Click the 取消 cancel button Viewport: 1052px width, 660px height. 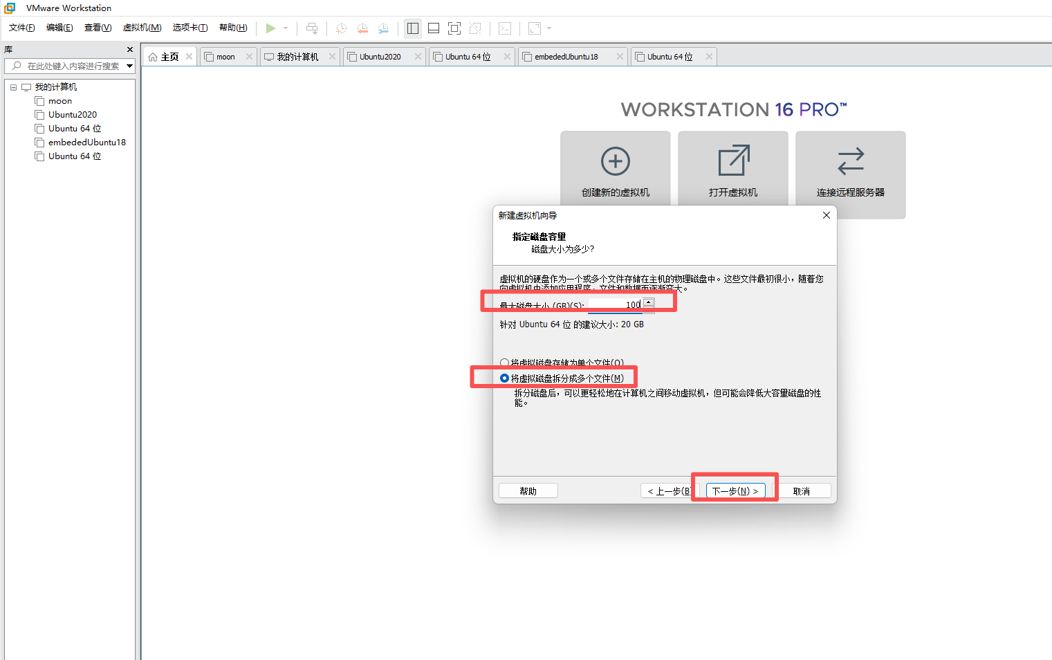[x=801, y=491]
